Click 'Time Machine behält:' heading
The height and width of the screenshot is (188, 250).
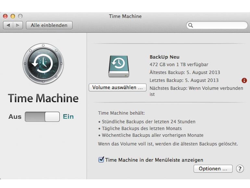pos(121,113)
